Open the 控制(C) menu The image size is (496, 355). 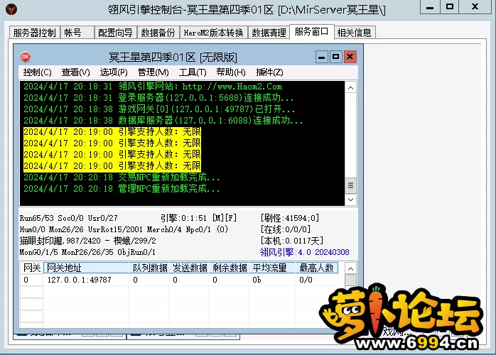pyautogui.click(x=38, y=72)
